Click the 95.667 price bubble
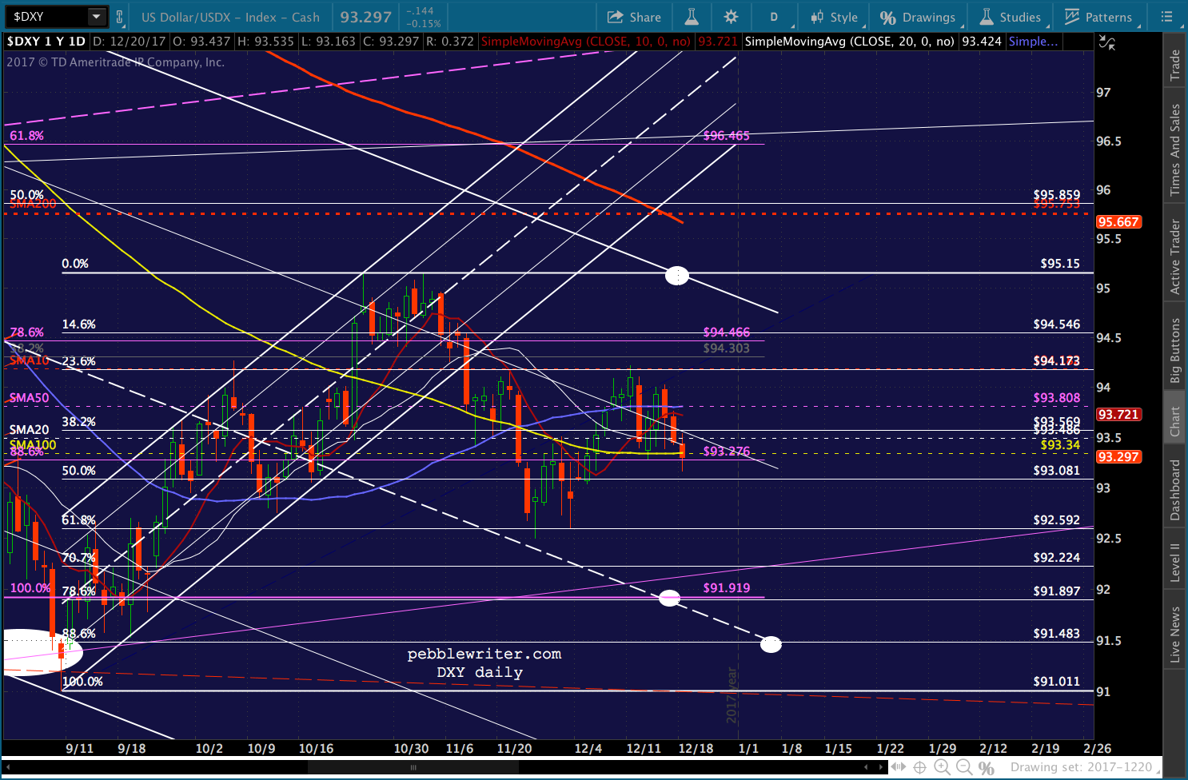This screenshot has height=780, width=1188. coord(1118,222)
